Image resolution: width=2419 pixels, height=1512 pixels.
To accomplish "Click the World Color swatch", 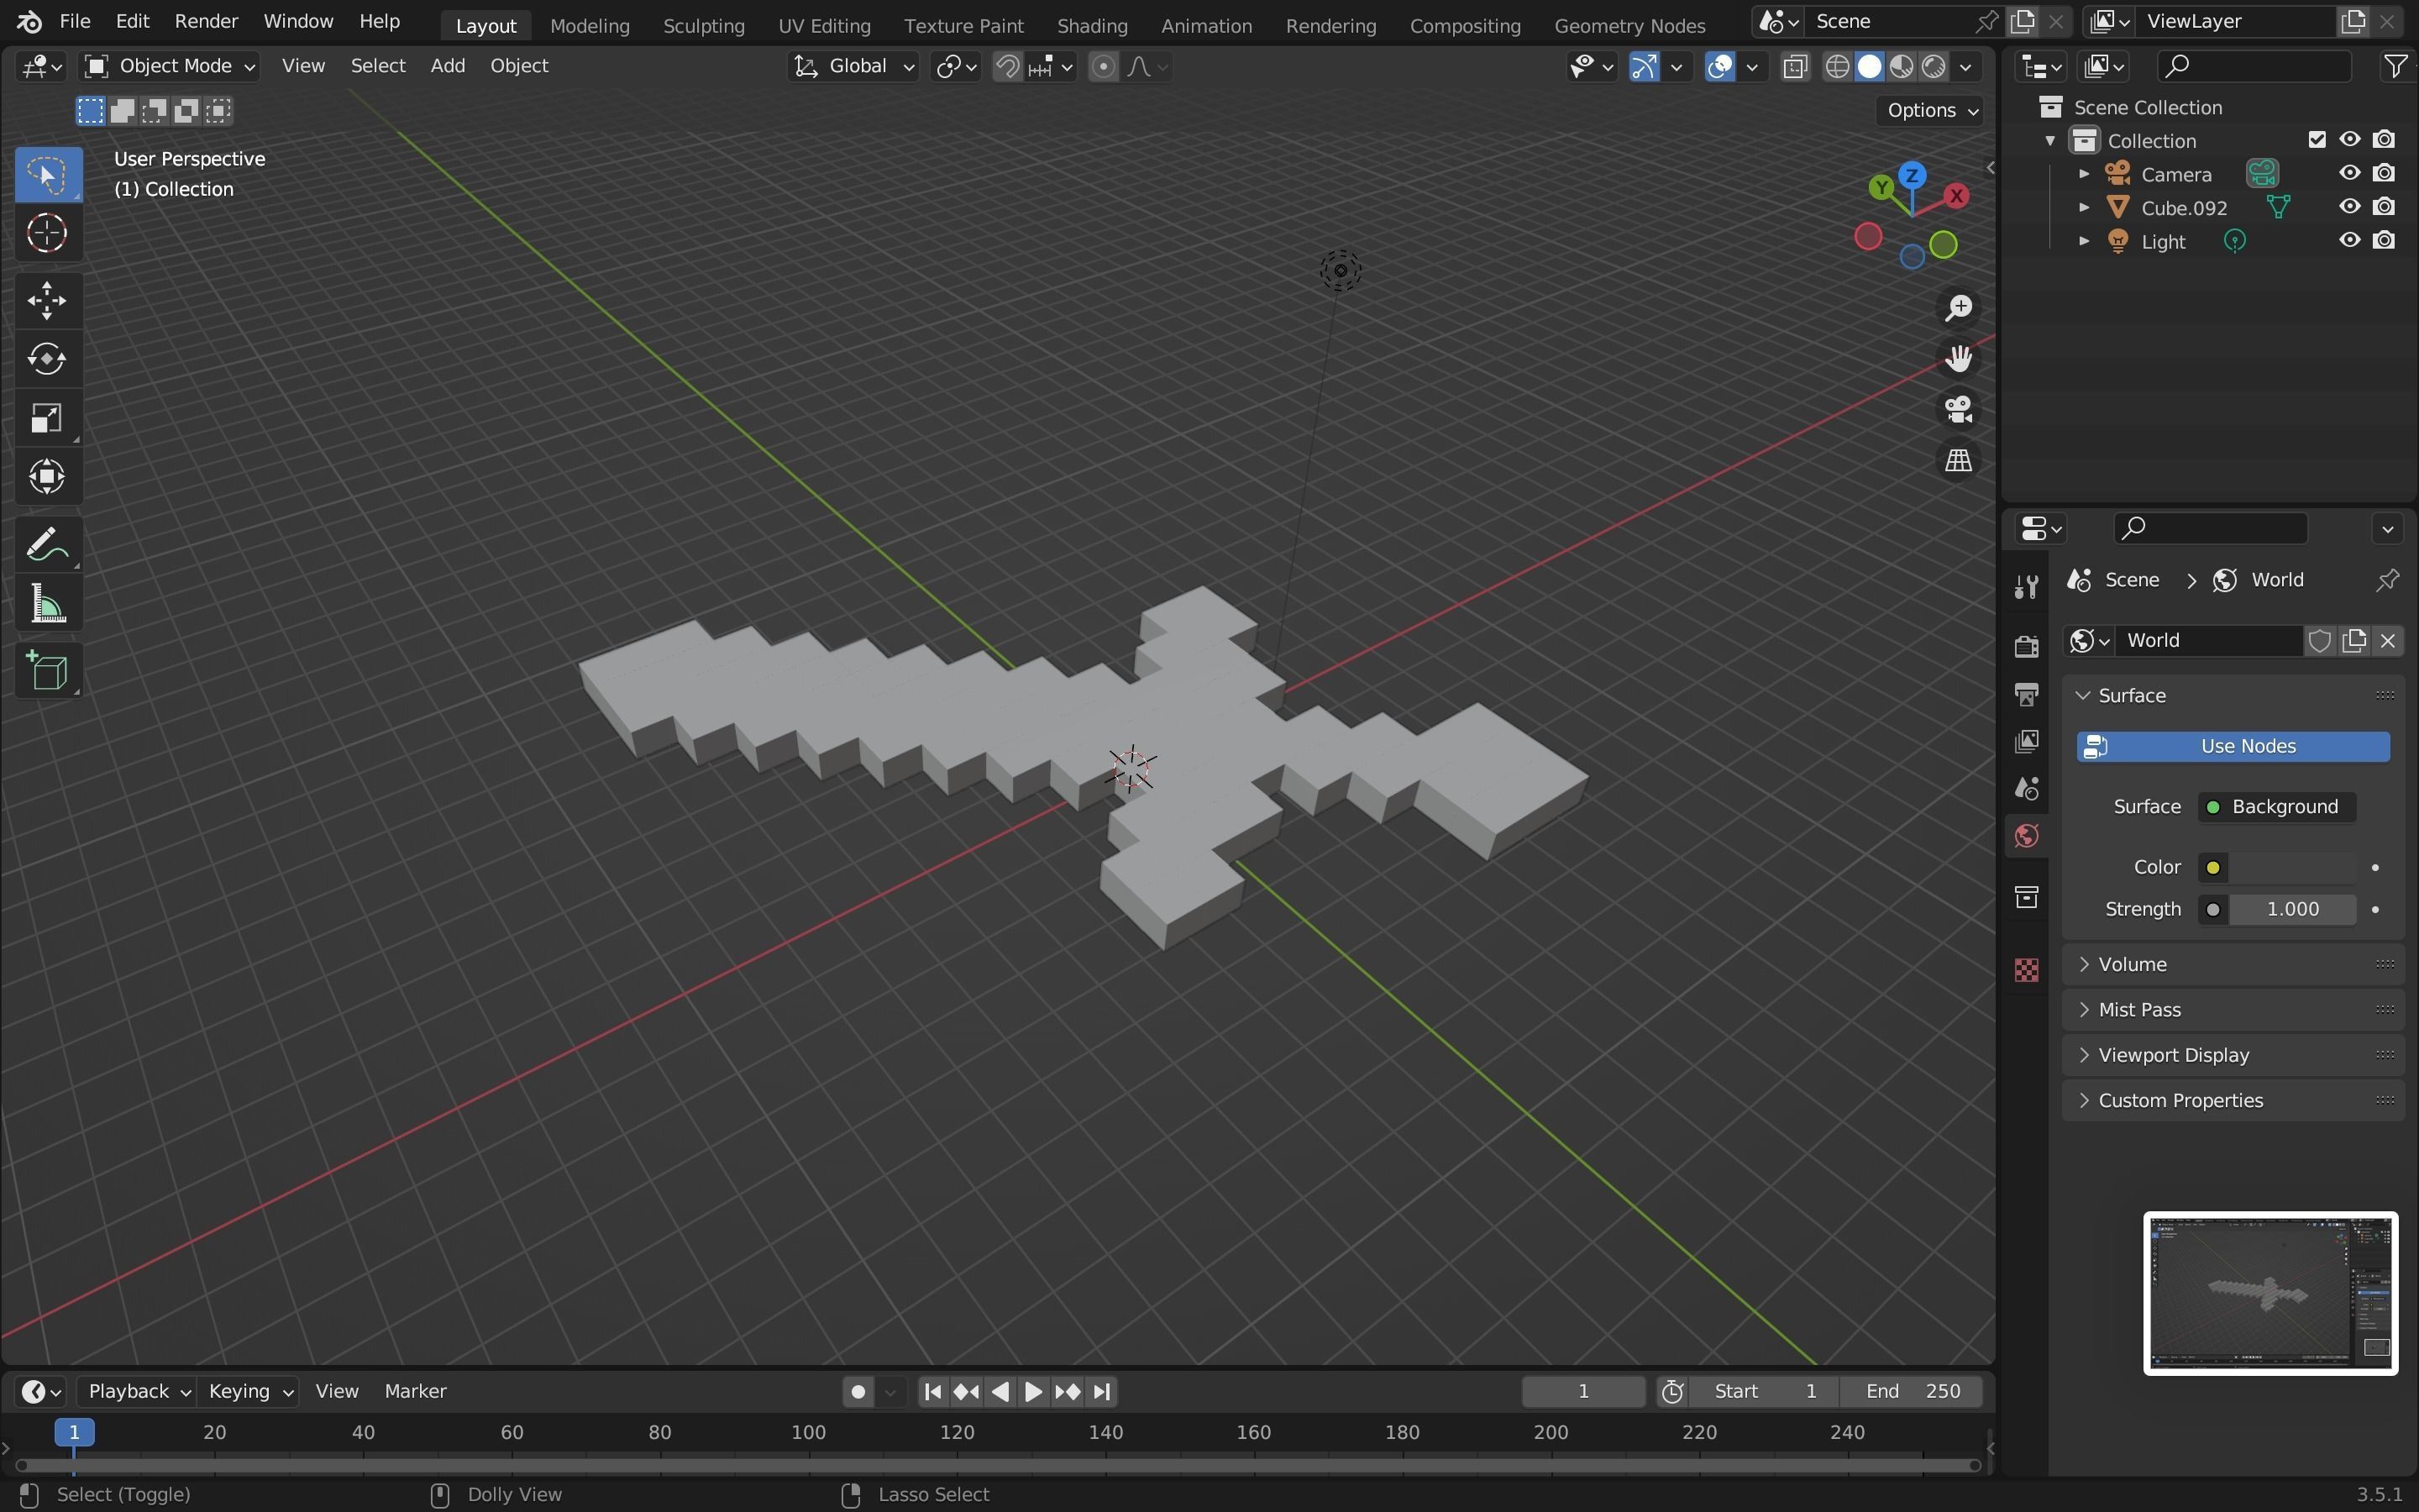I will pos(2292,868).
